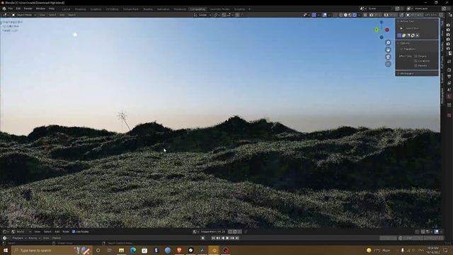Click the green Y axis gizmo

pyautogui.click(x=376, y=30)
